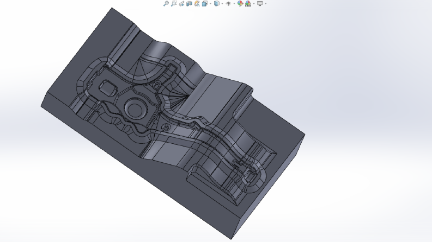Open the Apply Scene dropdown arrow
Viewport: 432px width, 242px height.
click(254, 4)
